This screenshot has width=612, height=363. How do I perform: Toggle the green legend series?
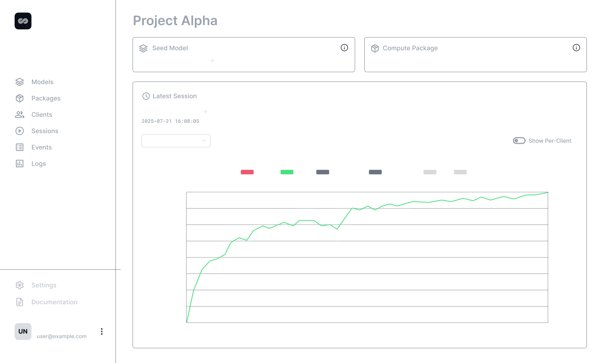[x=287, y=172]
